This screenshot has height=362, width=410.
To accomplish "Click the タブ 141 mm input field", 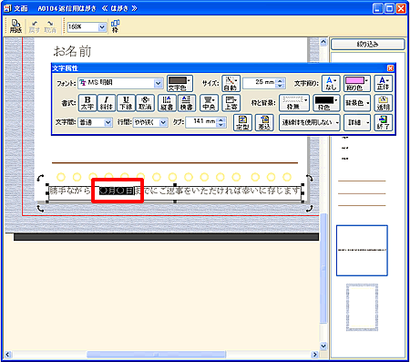I will pos(201,122).
